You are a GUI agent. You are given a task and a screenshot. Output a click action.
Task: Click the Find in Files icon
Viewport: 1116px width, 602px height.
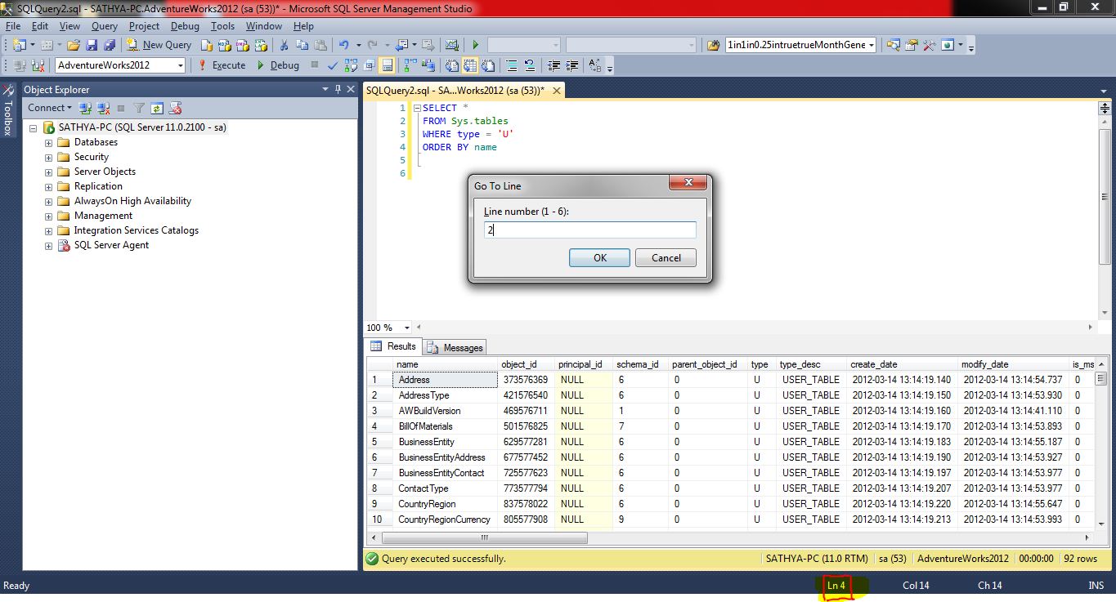(713, 45)
